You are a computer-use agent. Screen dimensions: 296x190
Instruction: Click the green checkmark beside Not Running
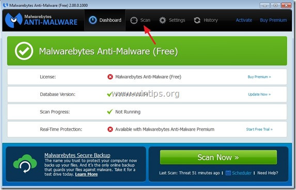pyautogui.click(x=110, y=112)
